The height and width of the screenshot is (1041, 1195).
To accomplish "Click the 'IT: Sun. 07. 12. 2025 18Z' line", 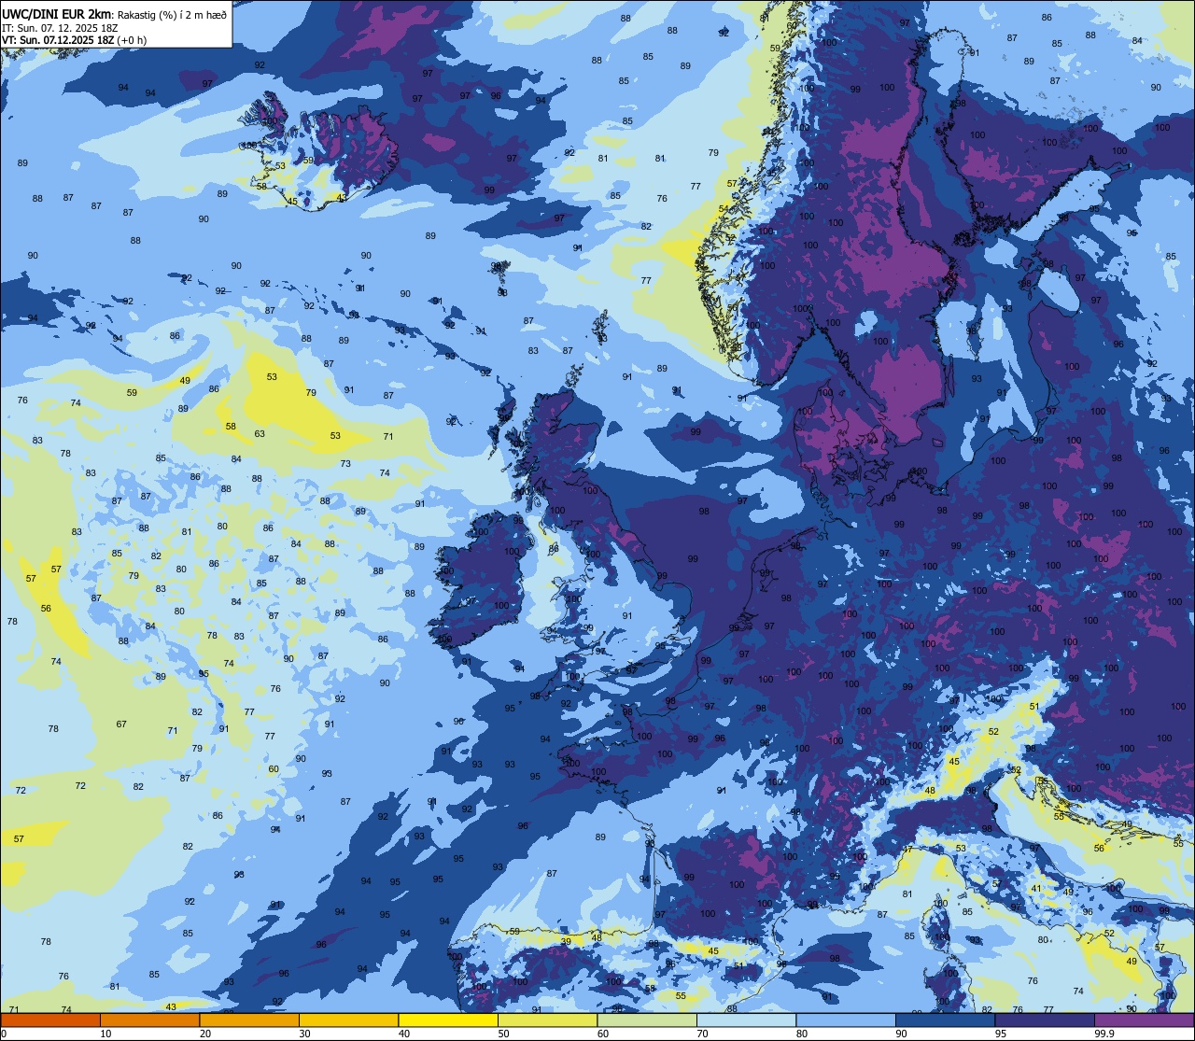I will coord(62,28).
